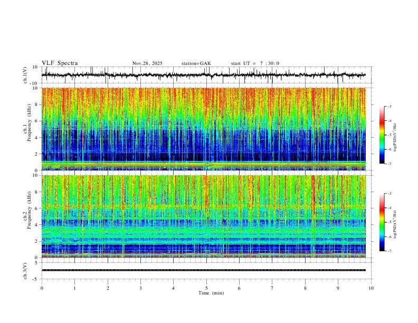Click the "-4" label on ch.2 color bar

389,208
